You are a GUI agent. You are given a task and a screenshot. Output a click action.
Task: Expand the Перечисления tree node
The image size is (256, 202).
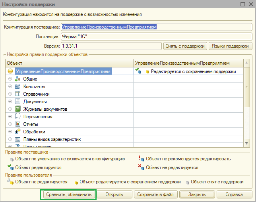point(10,116)
